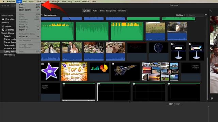Click the Photos library icon in sidebar
The width and height of the screenshot is (218, 122).
(3, 26)
